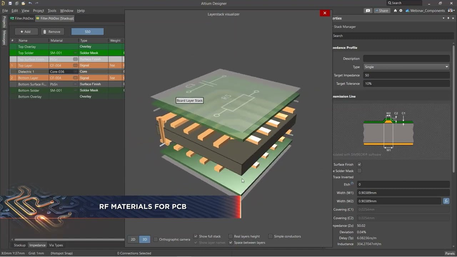The height and width of the screenshot is (257, 457).
Task: Check the Solder Mask checkbox
Action: pos(360,171)
